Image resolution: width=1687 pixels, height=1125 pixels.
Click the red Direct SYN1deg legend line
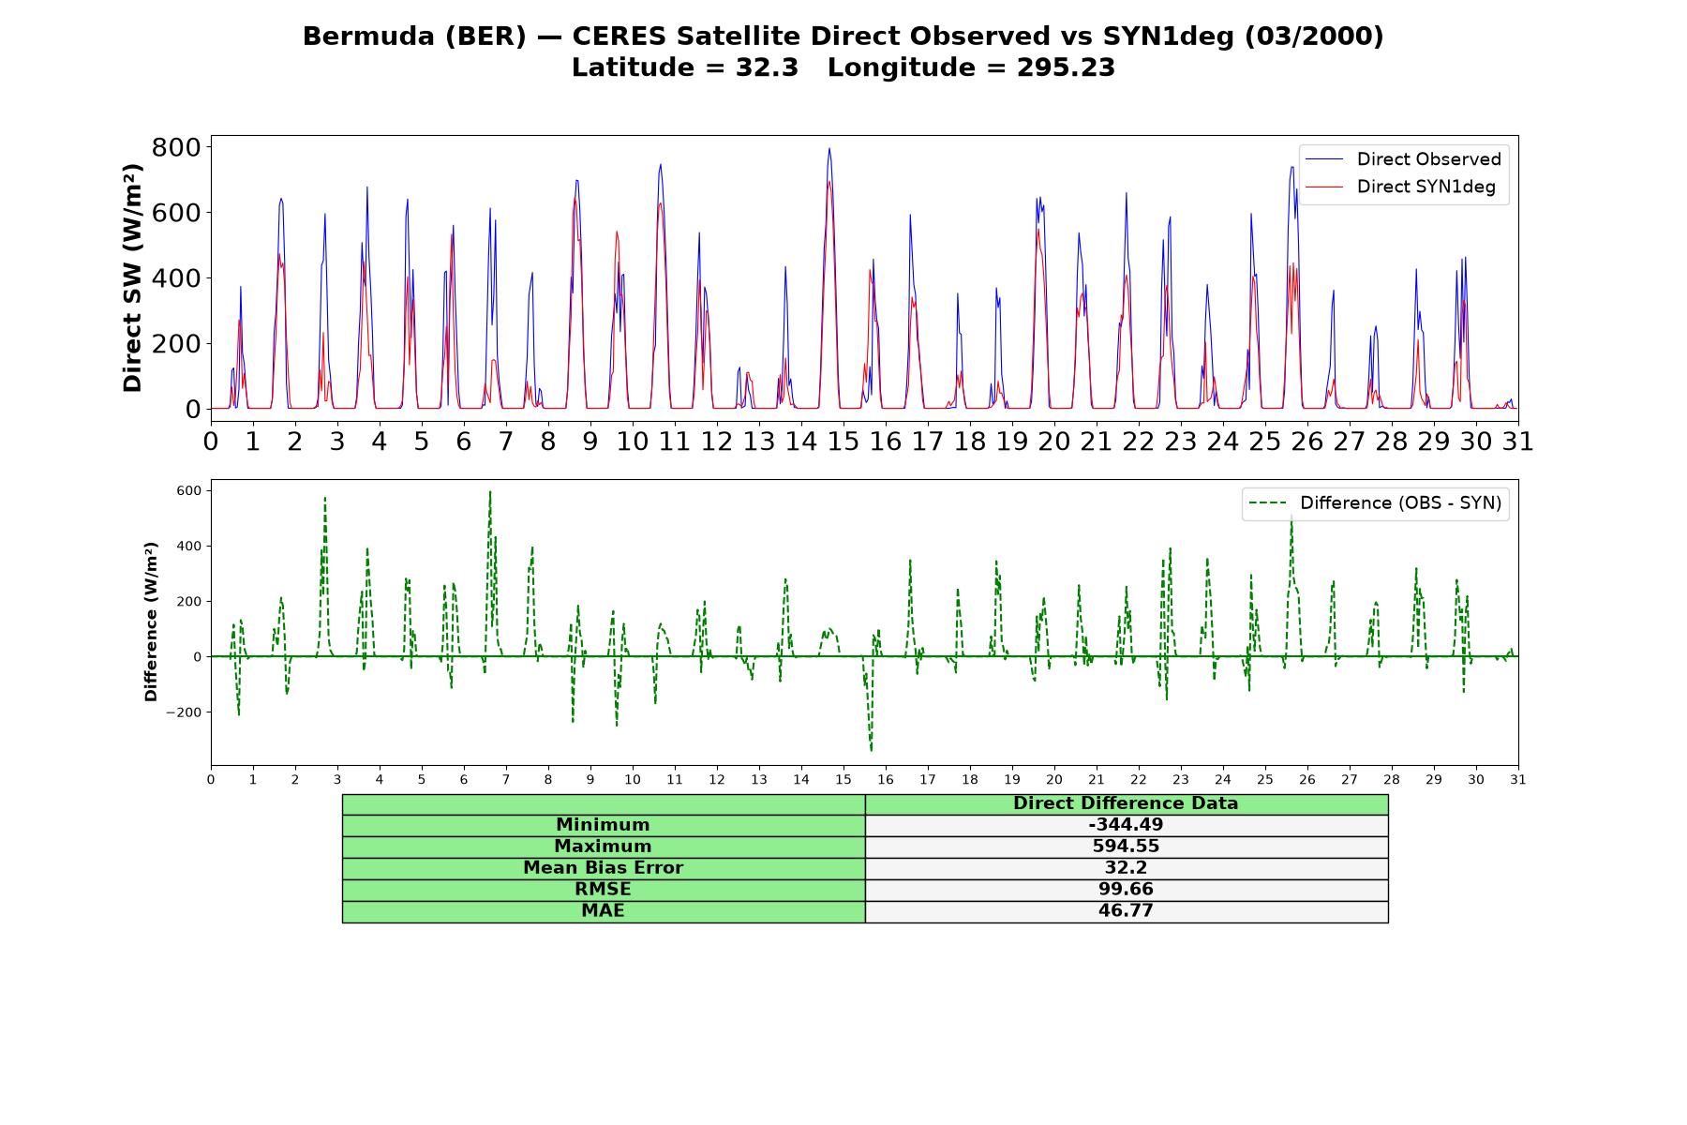point(1324,187)
